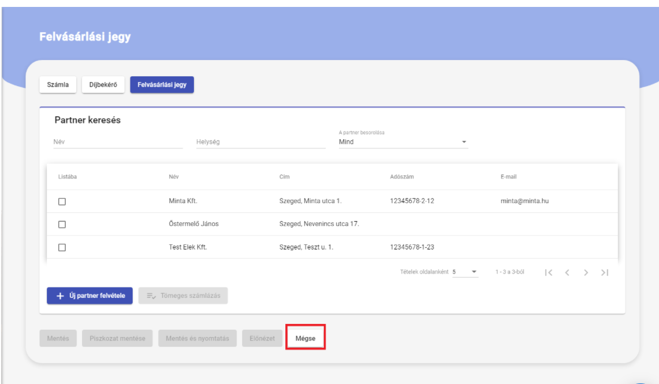Viewport: 659px width, 384px height.
Task: Click the Tömeges számlázás button
Action: click(x=183, y=296)
